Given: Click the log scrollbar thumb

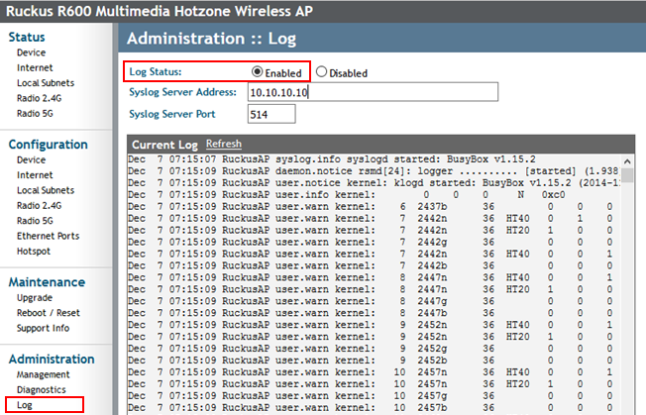Looking at the screenshot, I should pos(627,175).
